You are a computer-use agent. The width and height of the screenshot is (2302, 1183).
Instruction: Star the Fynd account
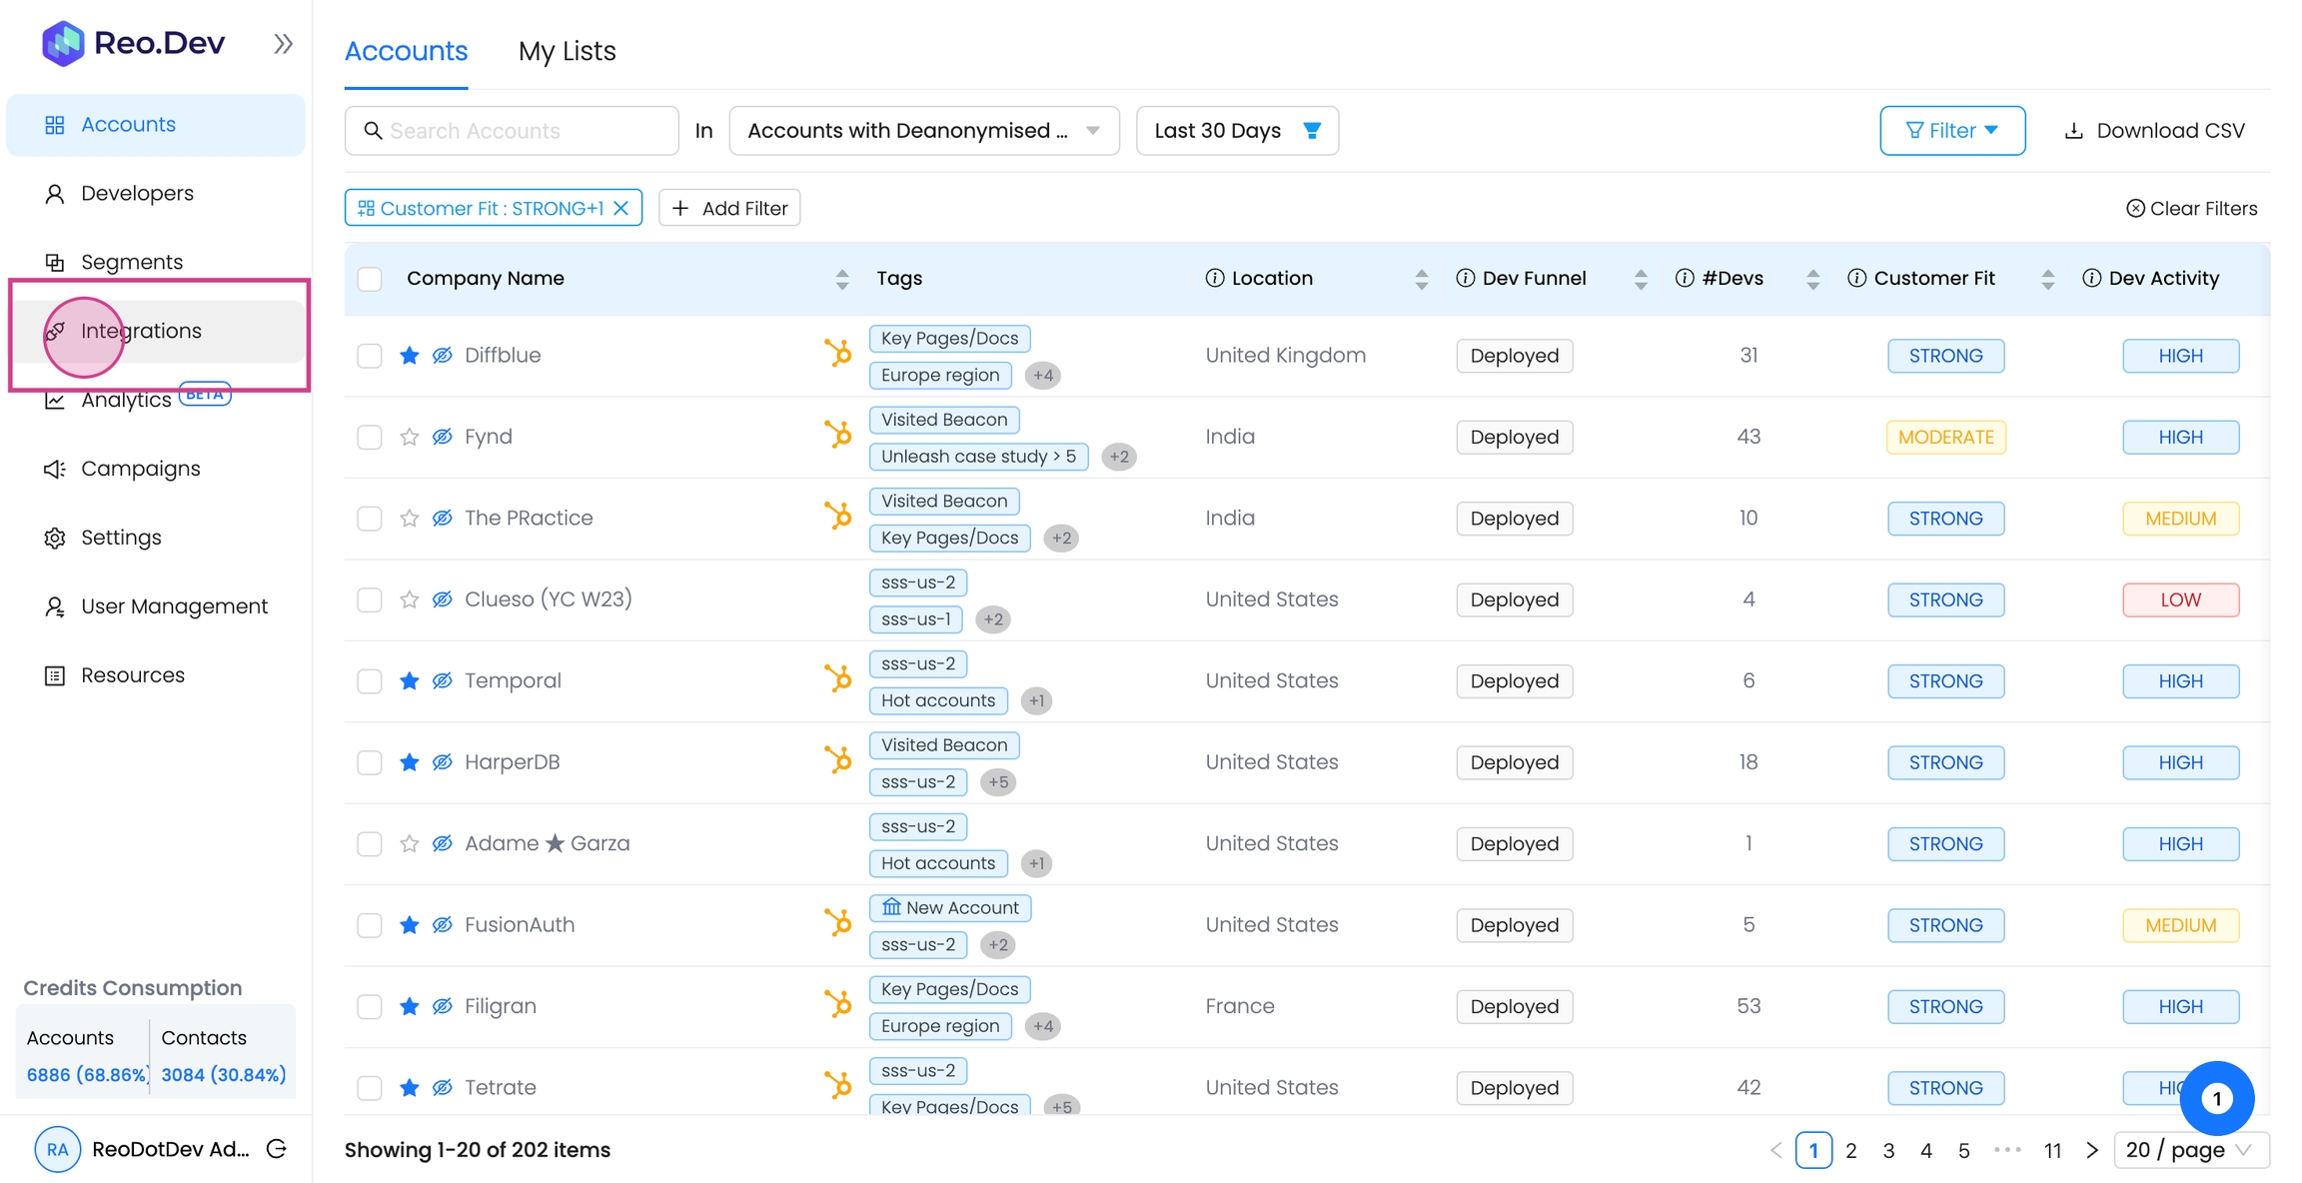(x=409, y=437)
